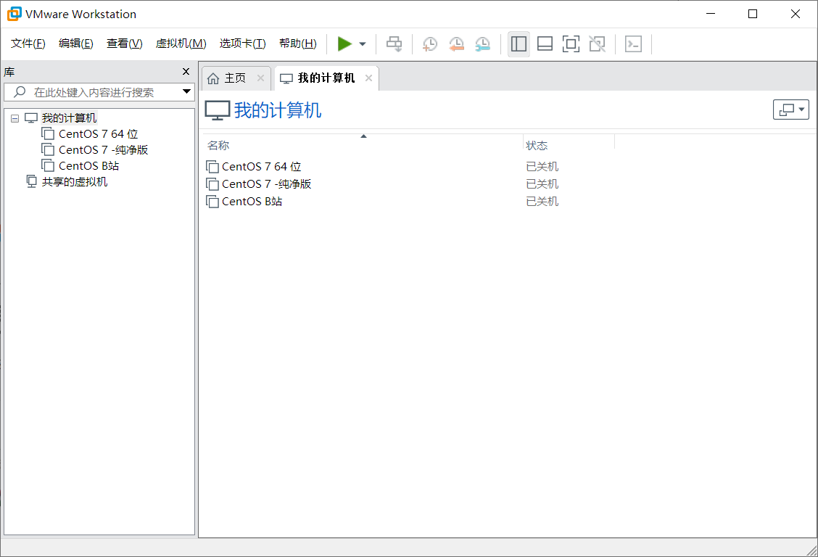The height and width of the screenshot is (557, 818).
Task: Select CentOS 7 64 位 in library tree
Action: (98, 134)
